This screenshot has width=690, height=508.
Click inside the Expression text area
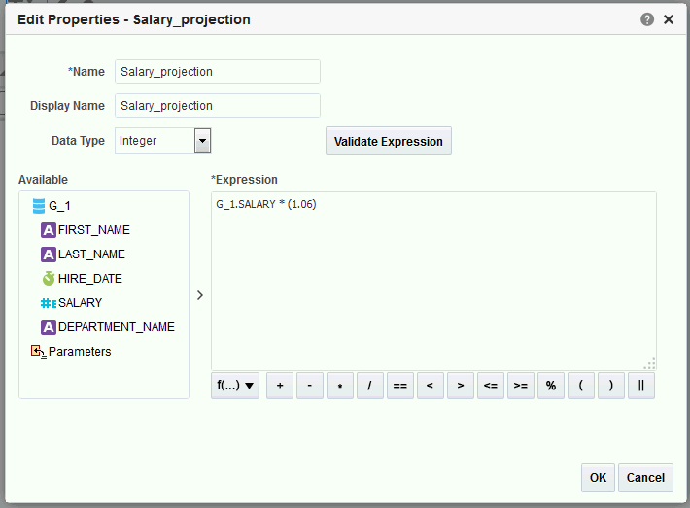pyautogui.click(x=433, y=281)
